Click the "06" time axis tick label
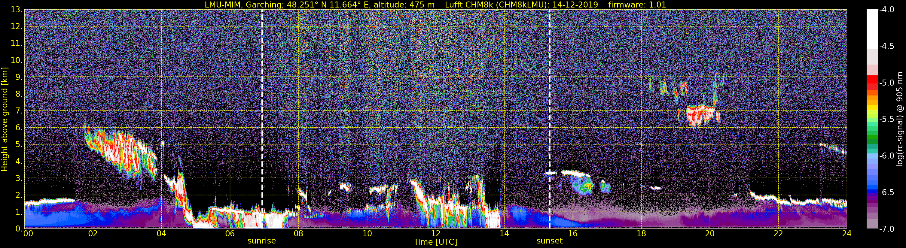Viewport: 906px width, 248px height. [230, 234]
